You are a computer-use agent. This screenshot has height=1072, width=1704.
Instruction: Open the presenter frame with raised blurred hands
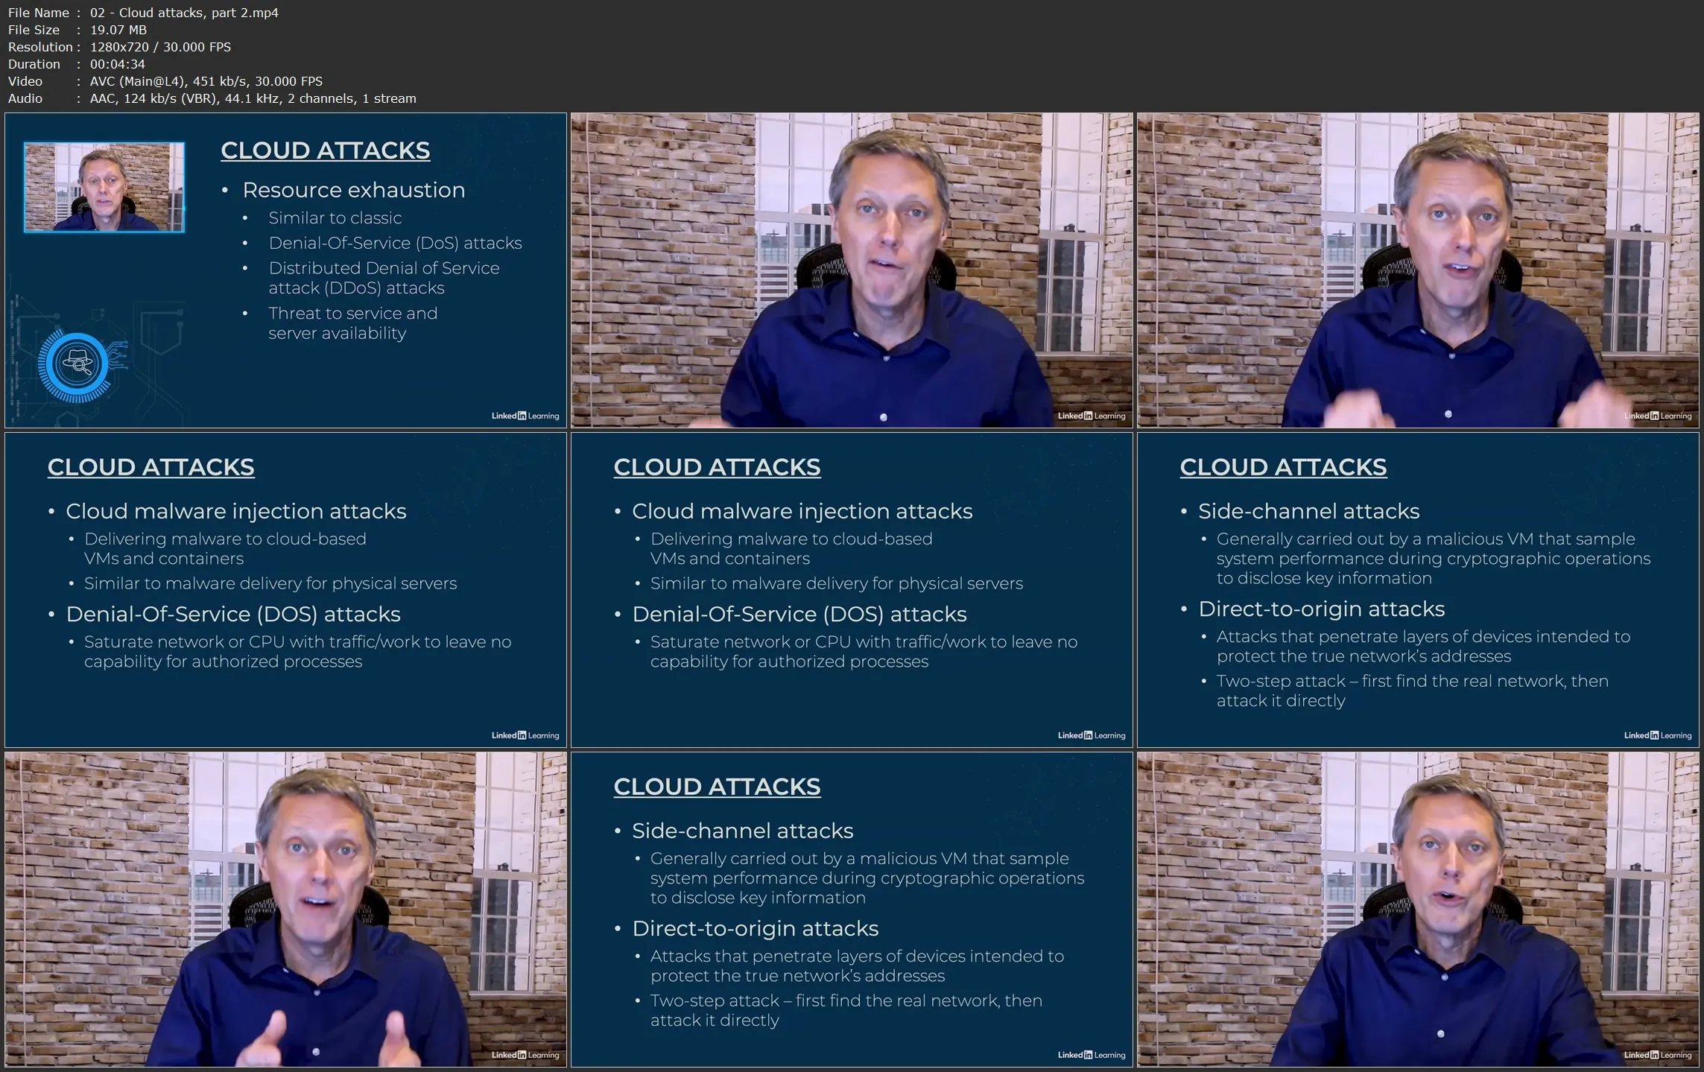tap(1418, 270)
